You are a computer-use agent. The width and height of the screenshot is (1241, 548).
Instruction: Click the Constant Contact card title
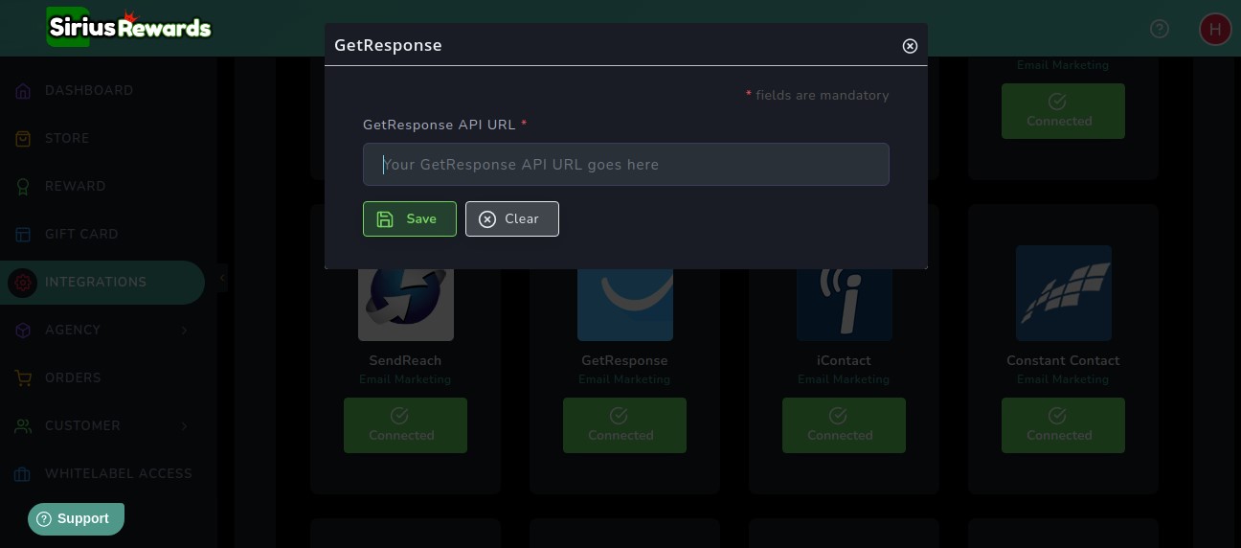(x=1063, y=361)
